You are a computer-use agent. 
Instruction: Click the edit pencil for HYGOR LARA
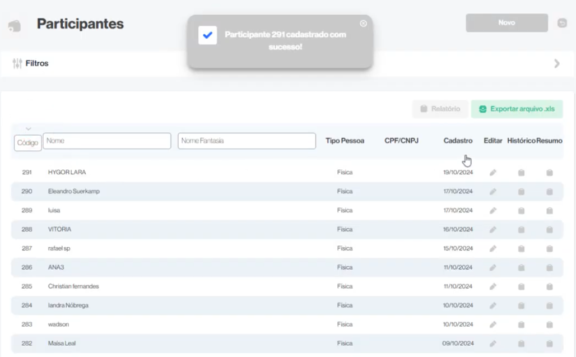point(493,173)
